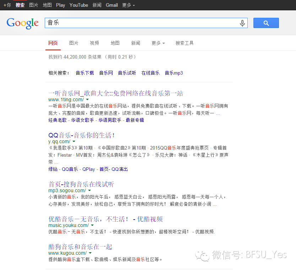
Task: Open the 首页-搜狗音乐在线试听 result title
Action: (81, 184)
